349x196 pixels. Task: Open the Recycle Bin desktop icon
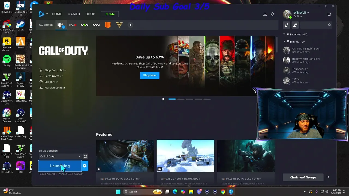pos(7,8)
